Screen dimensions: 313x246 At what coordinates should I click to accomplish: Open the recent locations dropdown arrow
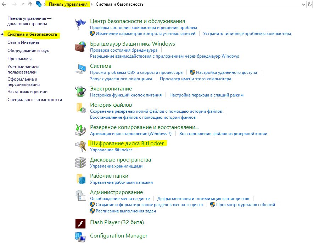[x=23, y=4]
